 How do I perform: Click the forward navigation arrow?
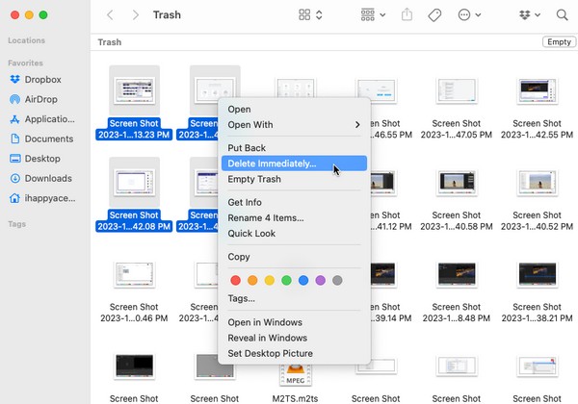135,15
